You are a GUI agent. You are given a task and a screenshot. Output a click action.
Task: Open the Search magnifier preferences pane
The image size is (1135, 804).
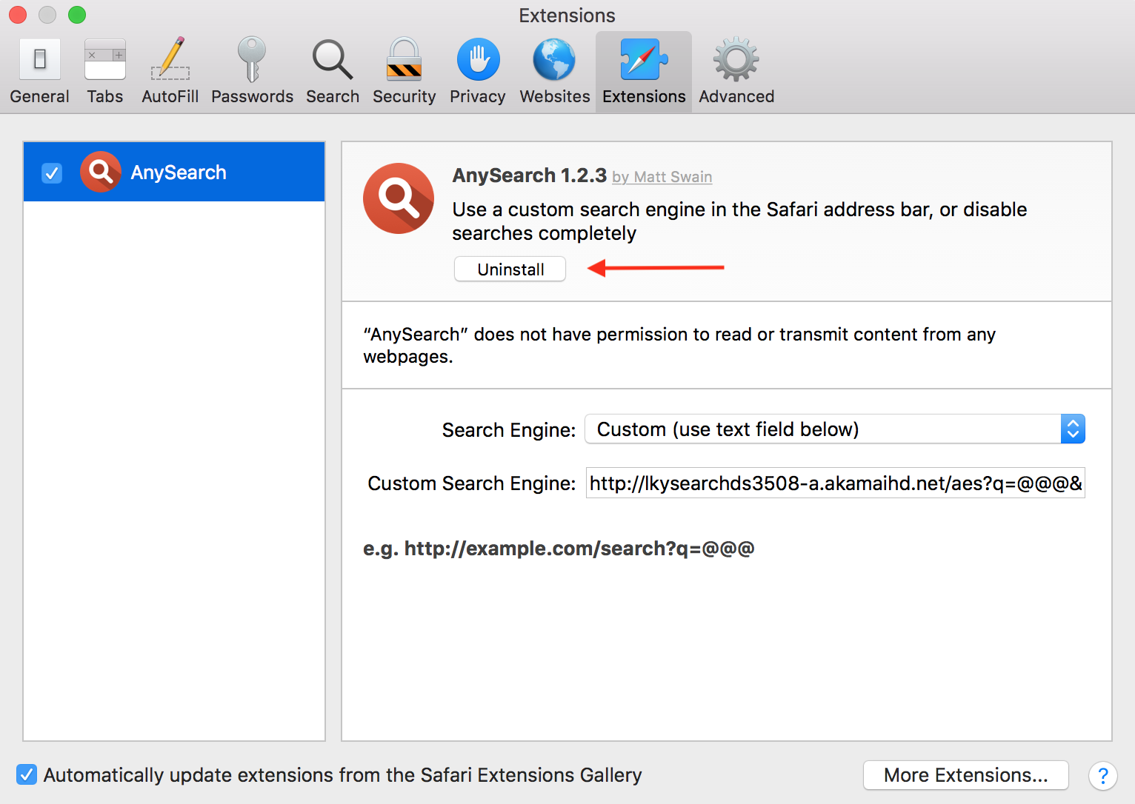333,72
